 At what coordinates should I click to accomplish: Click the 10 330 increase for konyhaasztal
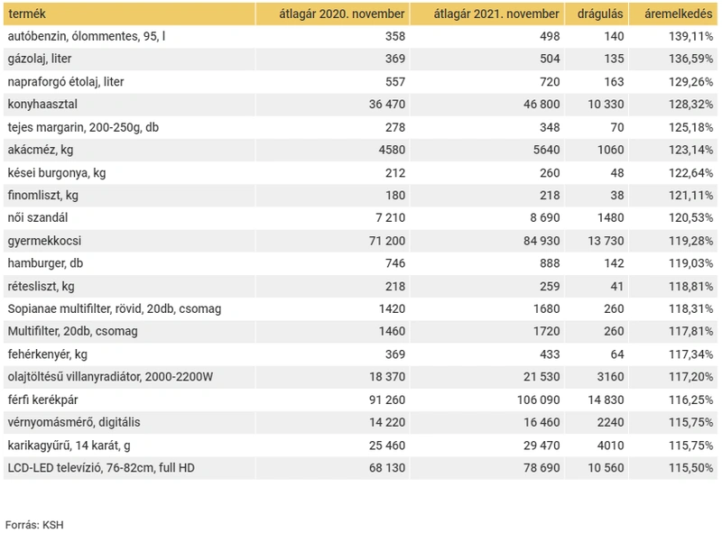click(606, 105)
